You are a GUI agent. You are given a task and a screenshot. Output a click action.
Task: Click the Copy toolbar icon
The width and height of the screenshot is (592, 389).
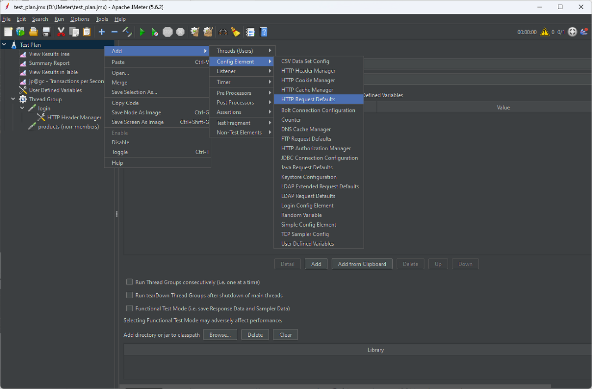click(74, 32)
